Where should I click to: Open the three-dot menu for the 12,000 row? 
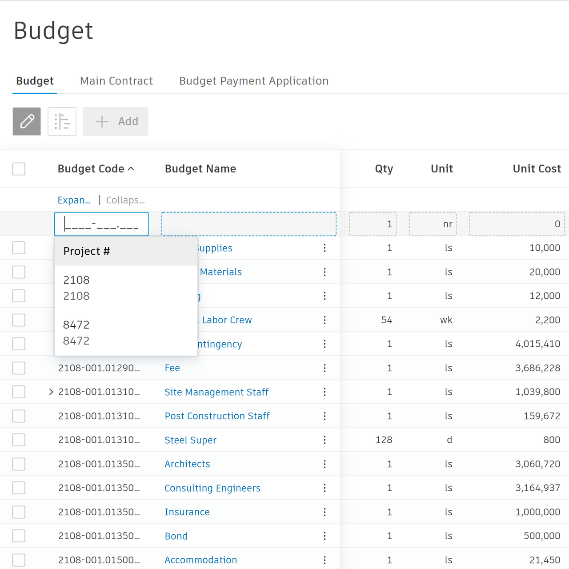click(x=325, y=296)
